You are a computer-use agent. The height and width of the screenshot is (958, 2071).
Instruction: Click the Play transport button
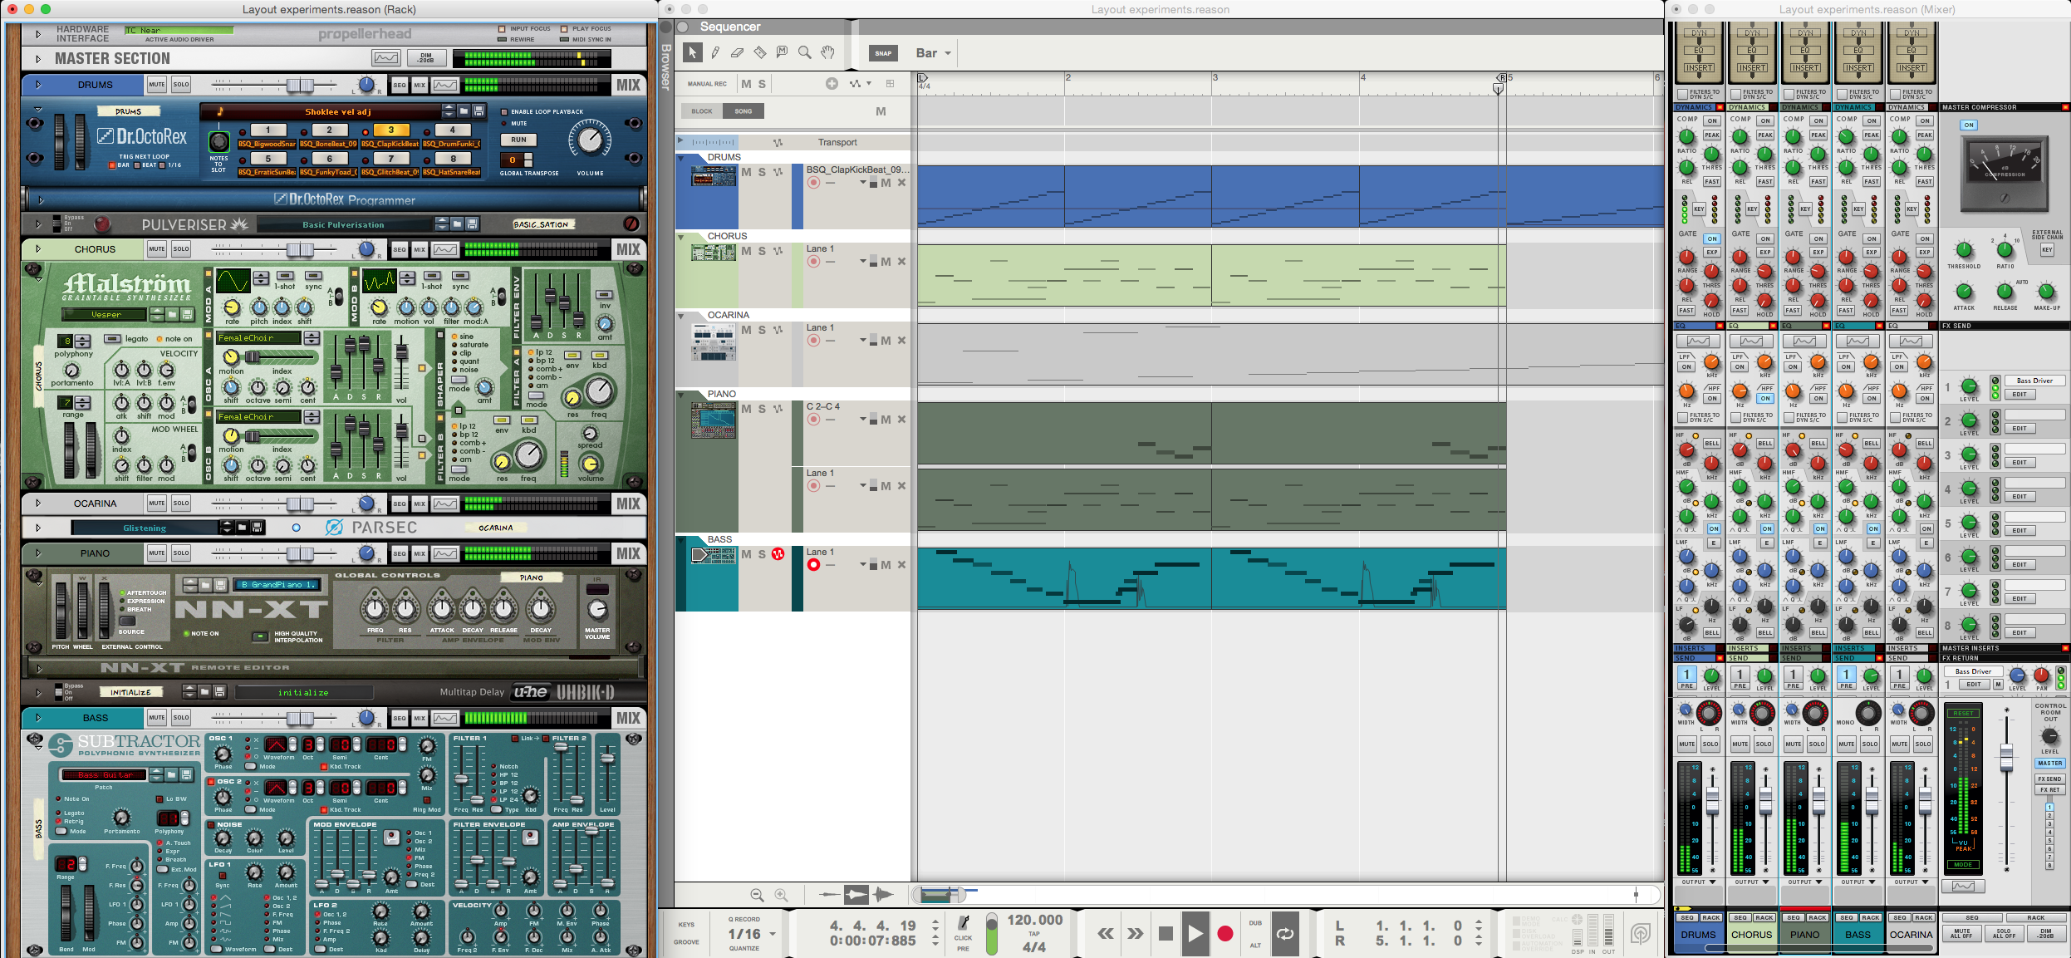(x=1195, y=934)
